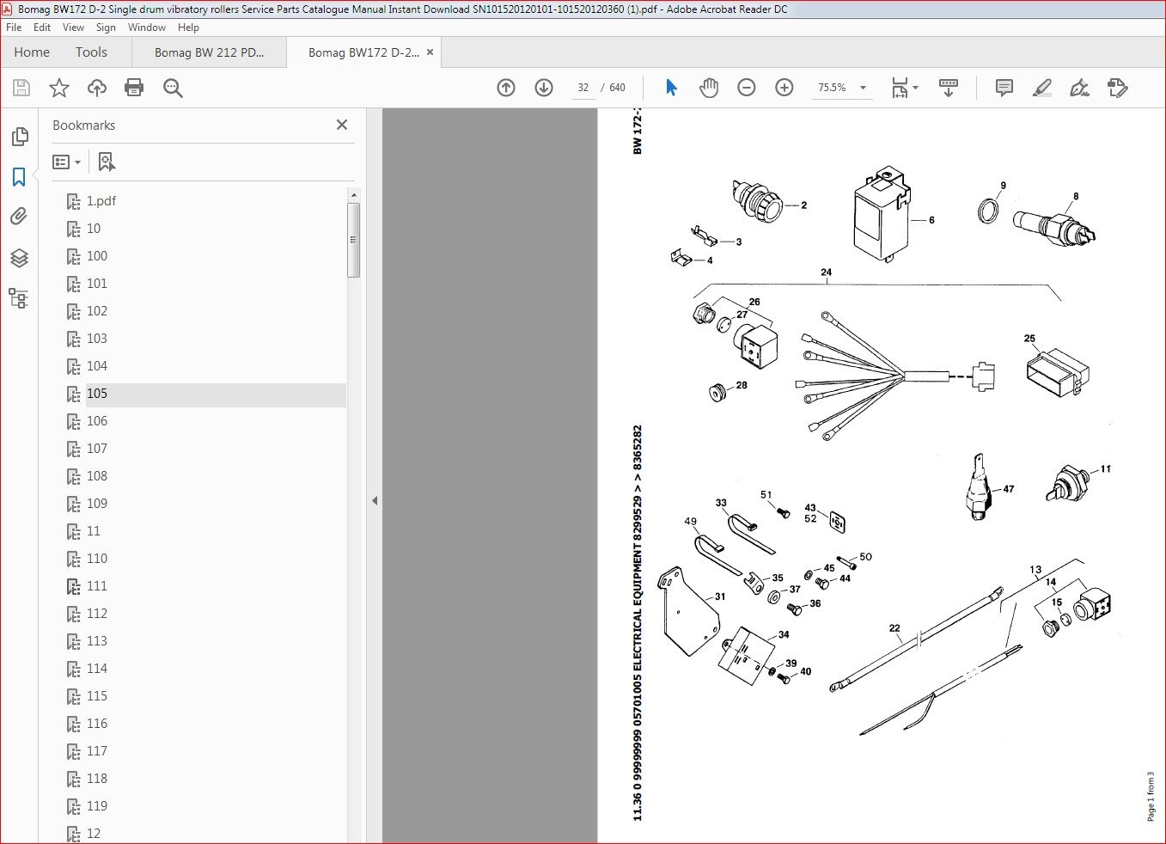
Task: Open the Window menu
Action: [x=147, y=28]
